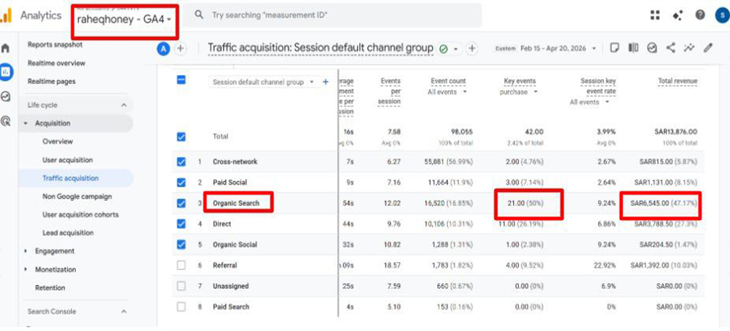Click the pencil customize report icon

click(708, 48)
